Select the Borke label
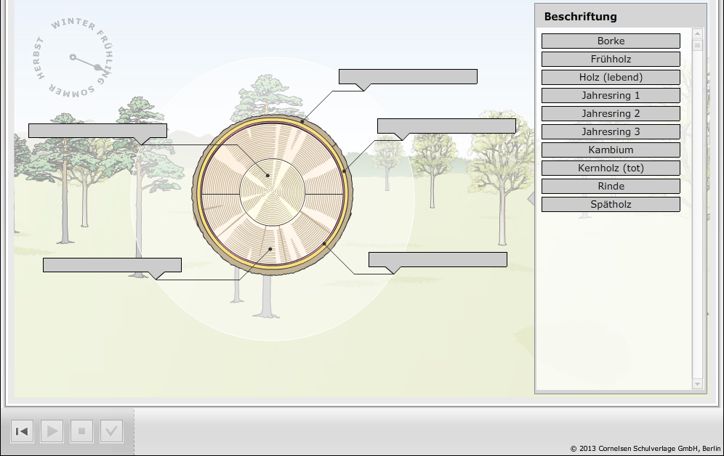The image size is (724, 456). point(611,41)
